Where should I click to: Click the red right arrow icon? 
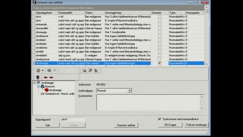pos(51,77)
